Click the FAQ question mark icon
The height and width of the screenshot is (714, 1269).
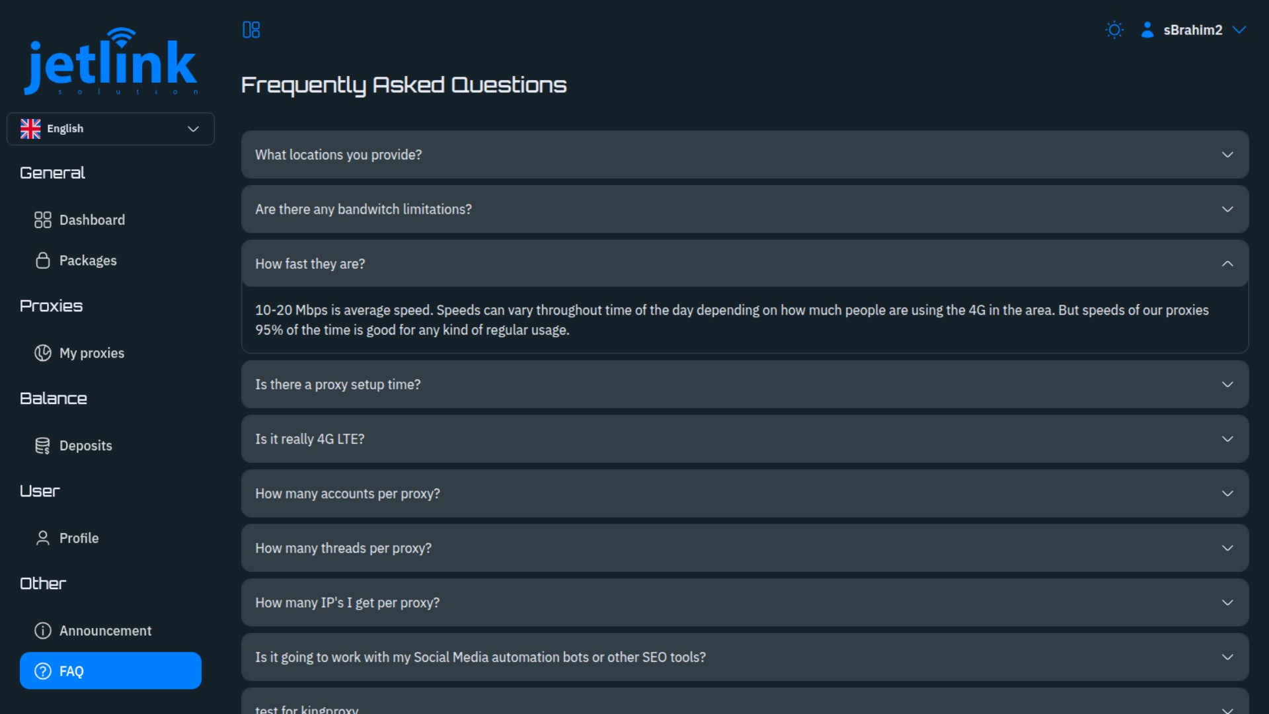(x=43, y=671)
